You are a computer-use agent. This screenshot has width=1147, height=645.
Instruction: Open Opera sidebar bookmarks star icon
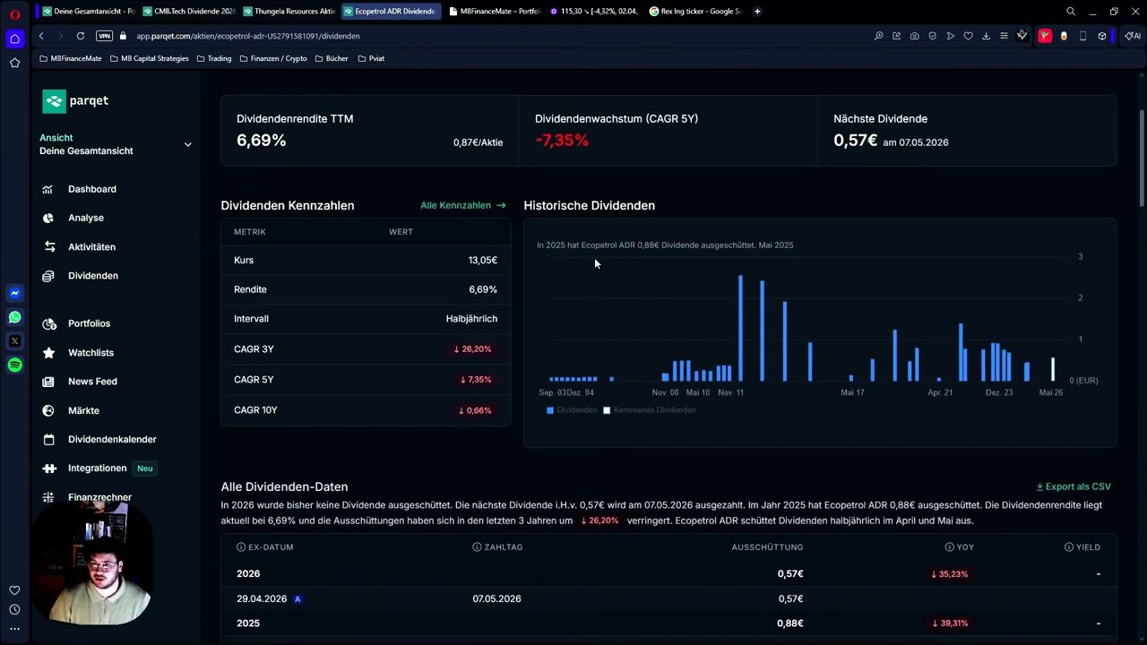pos(14,63)
